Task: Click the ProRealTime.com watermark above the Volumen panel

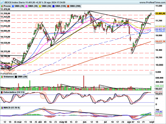Action: (x=8, y=73)
